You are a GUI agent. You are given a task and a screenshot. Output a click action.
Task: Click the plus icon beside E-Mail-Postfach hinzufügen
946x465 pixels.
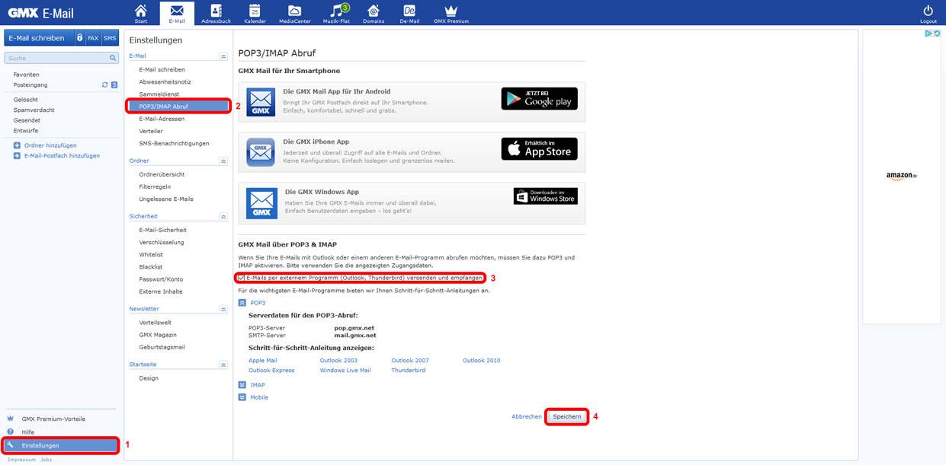coord(17,156)
